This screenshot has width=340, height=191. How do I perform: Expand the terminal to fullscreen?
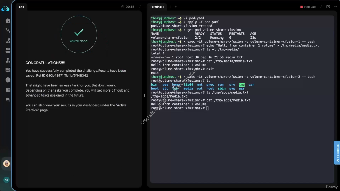[x=321, y=7]
